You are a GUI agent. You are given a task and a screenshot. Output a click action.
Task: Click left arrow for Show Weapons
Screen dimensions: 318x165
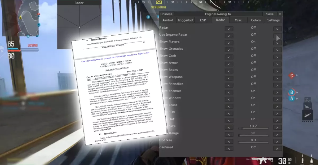229,78
